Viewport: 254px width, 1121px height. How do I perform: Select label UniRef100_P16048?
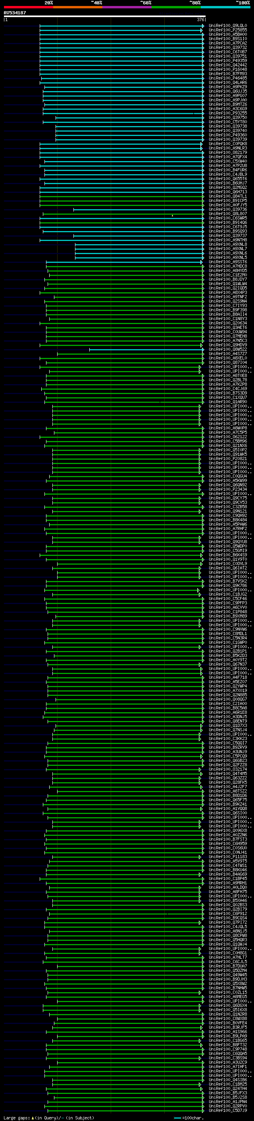click(x=228, y=69)
